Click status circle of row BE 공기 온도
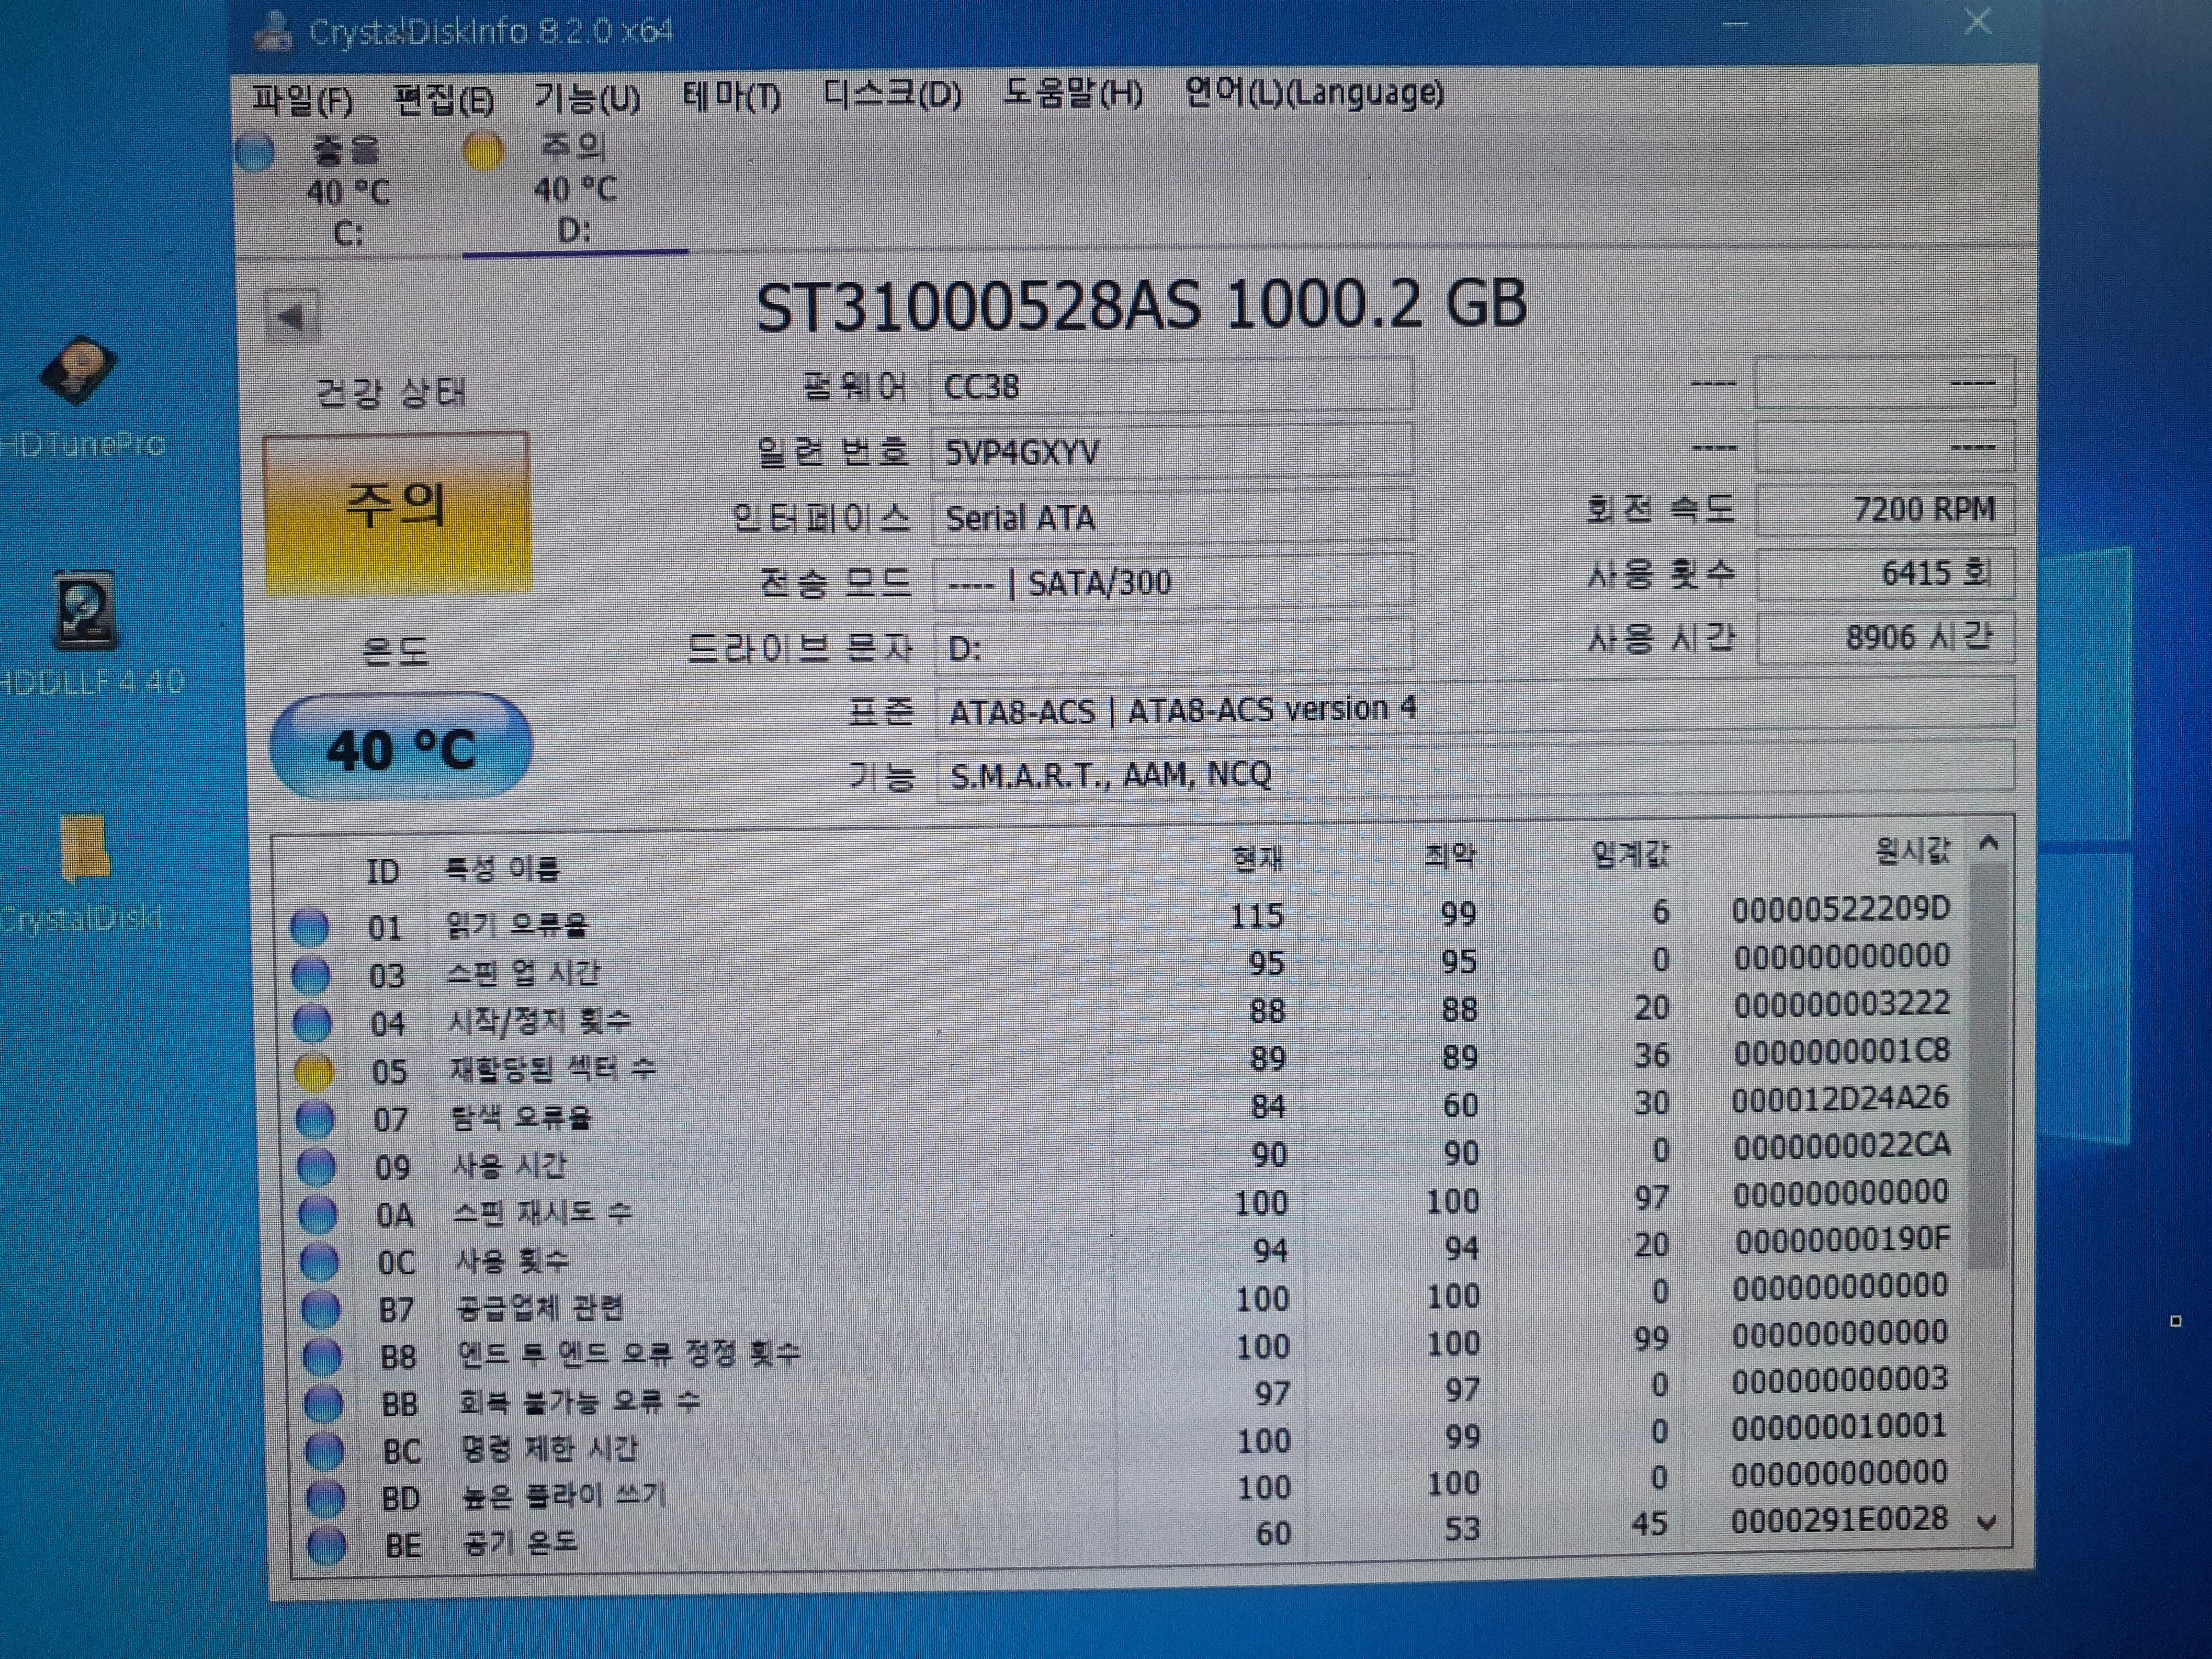Screen dimensions: 2212x1659 tap(326, 1545)
